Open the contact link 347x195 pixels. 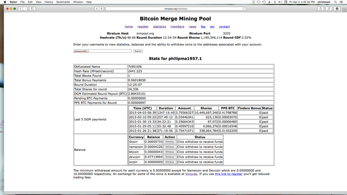click(224, 26)
